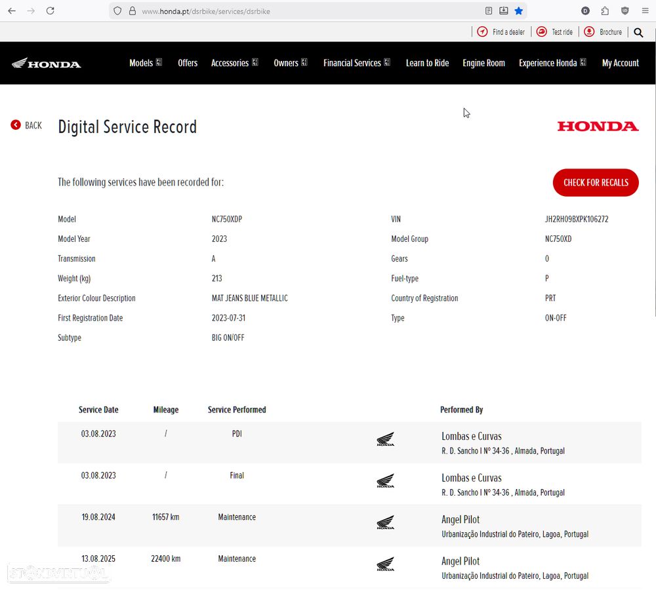Go back with the browser back arrow
The image size is (656, 590).
[x=12, y=11]
